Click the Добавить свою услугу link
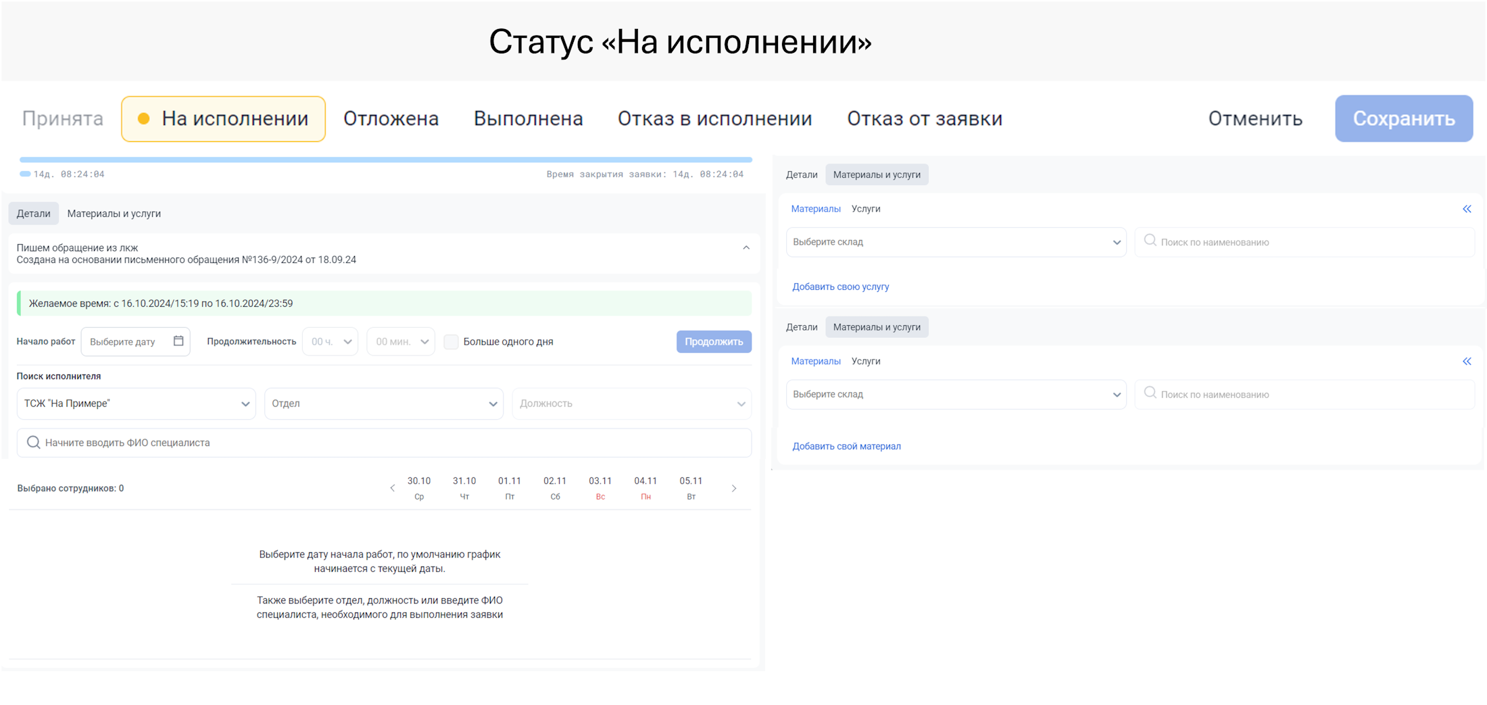The image size is (1487, 705). point(840,287)
